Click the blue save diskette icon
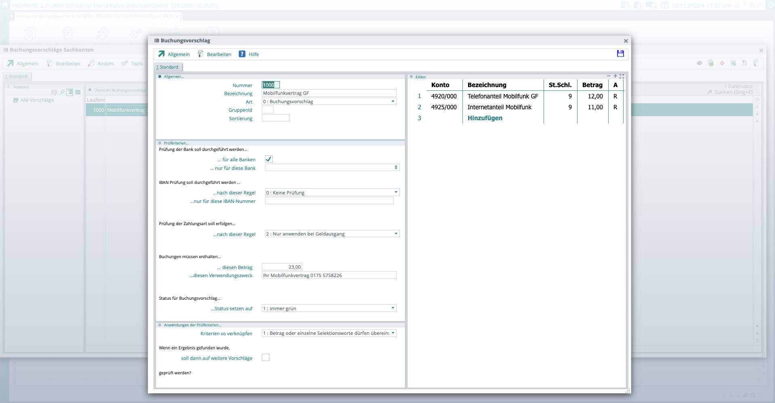 [x=620, y=54]
